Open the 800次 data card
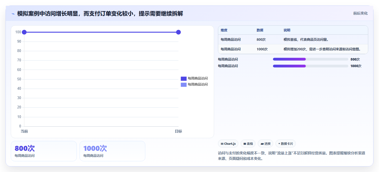This screenshot has width=379, height=172. (x=44, y=151)
